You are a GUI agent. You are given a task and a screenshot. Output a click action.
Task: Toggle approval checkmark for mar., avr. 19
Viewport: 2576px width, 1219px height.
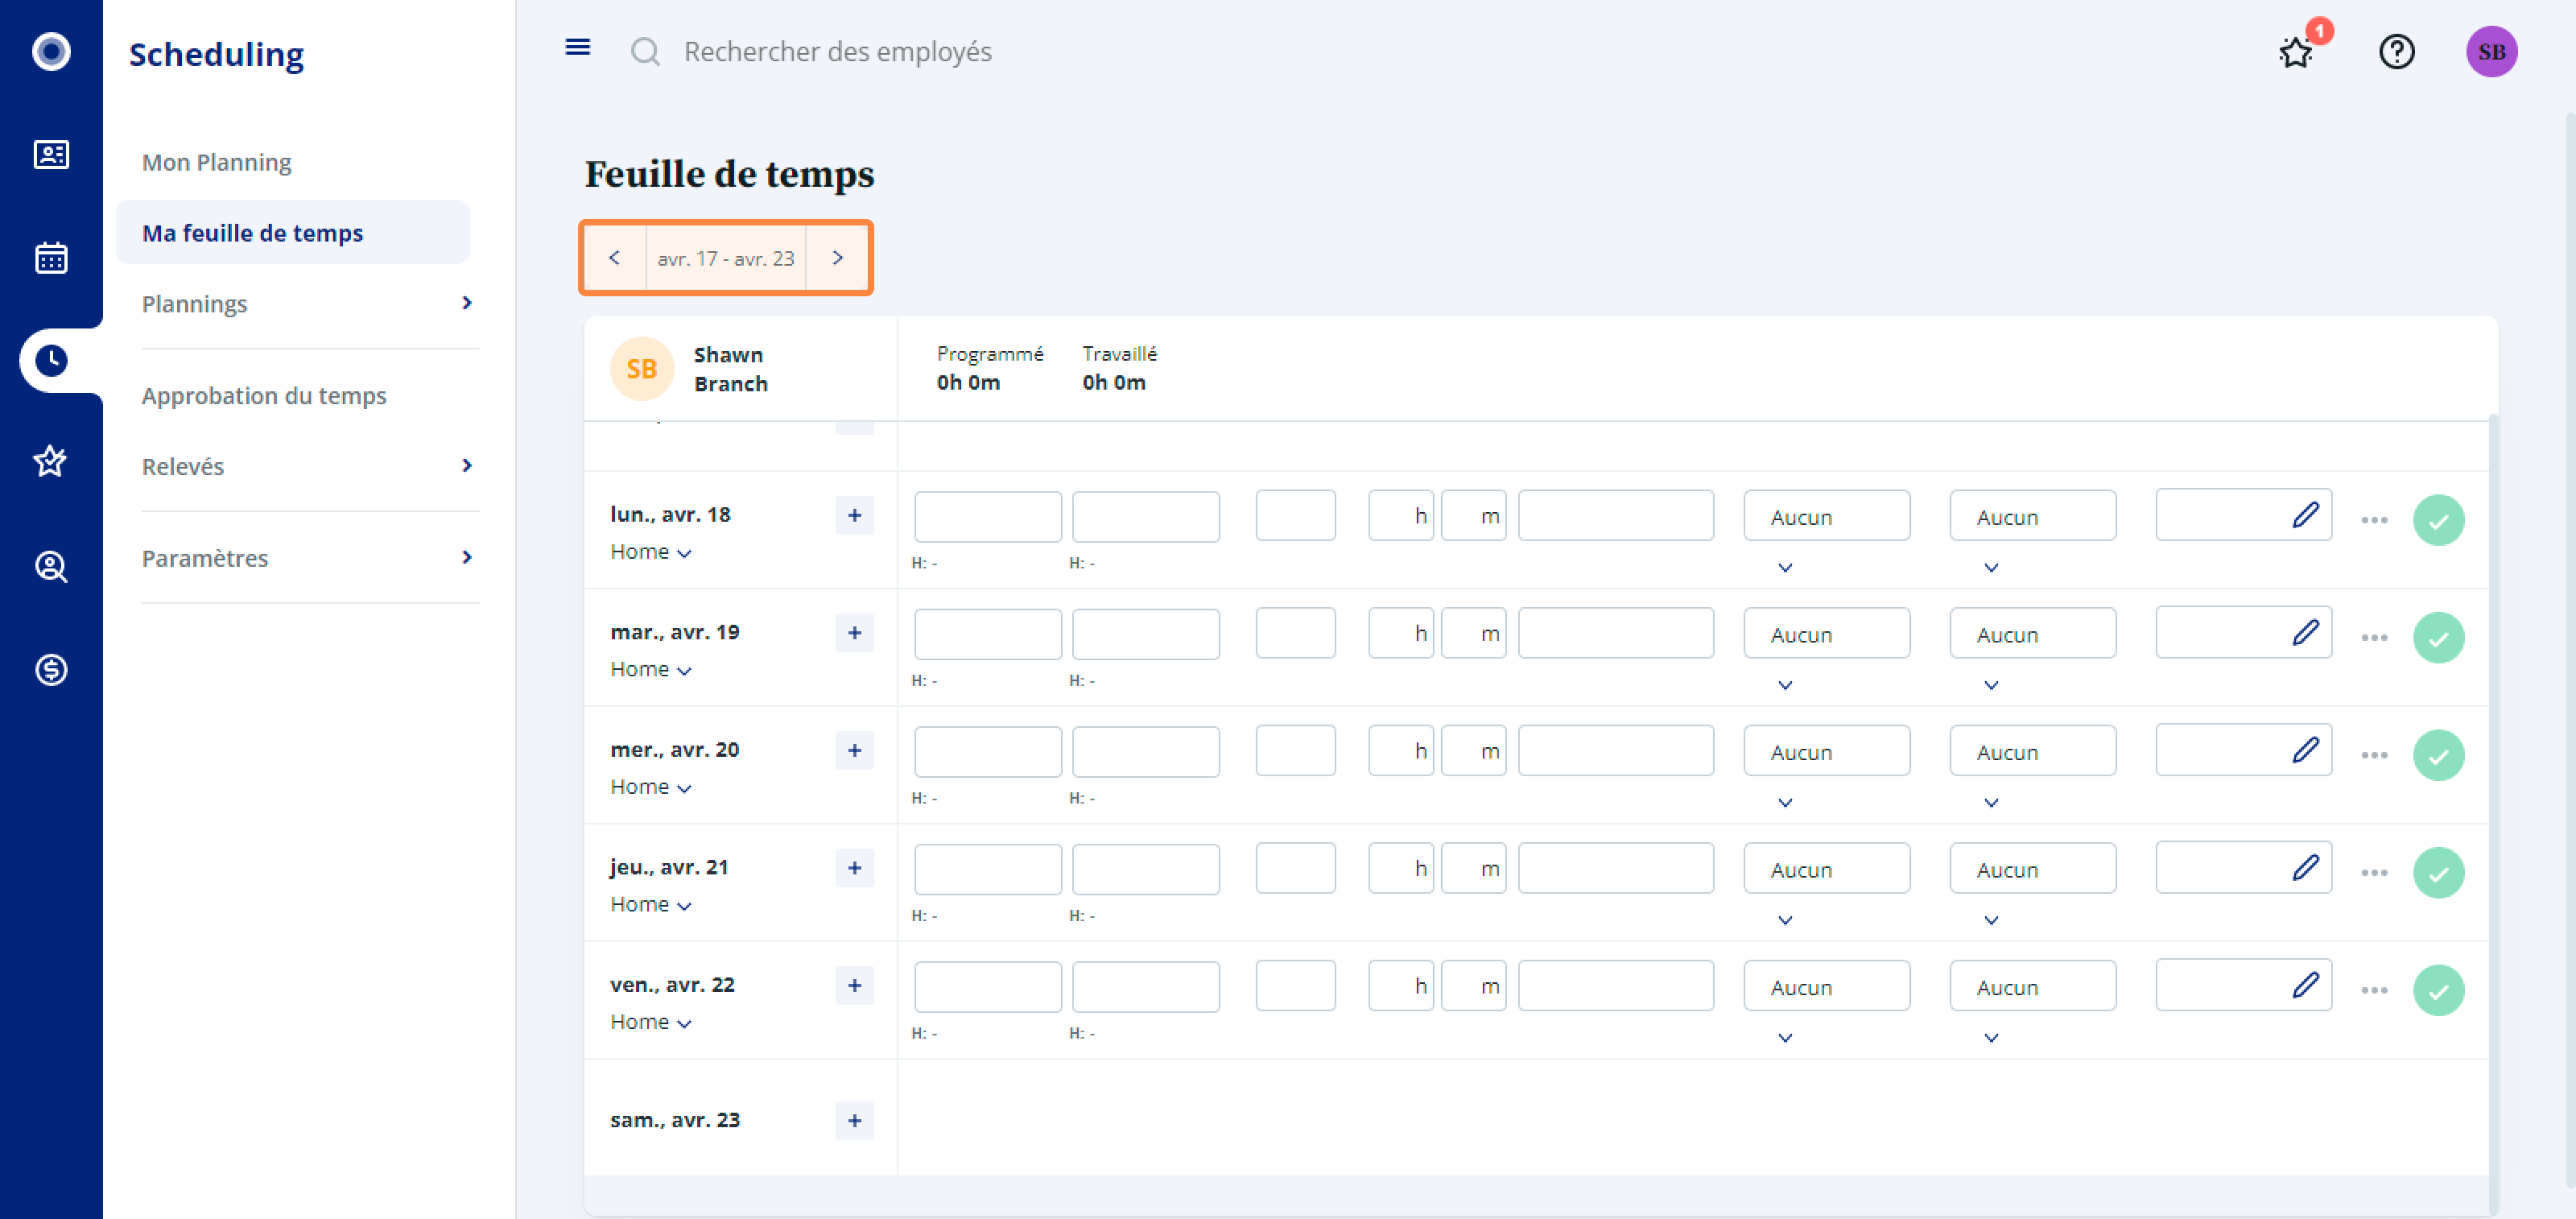pos(2438,638)
